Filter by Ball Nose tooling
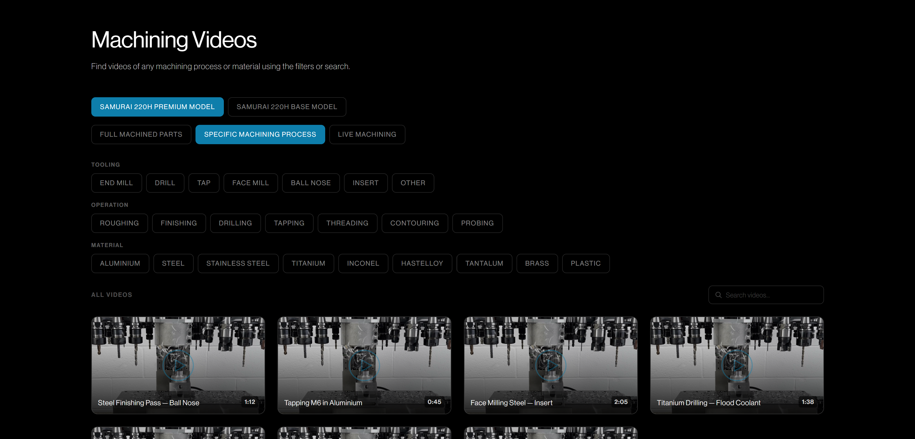 coord(311,183)
